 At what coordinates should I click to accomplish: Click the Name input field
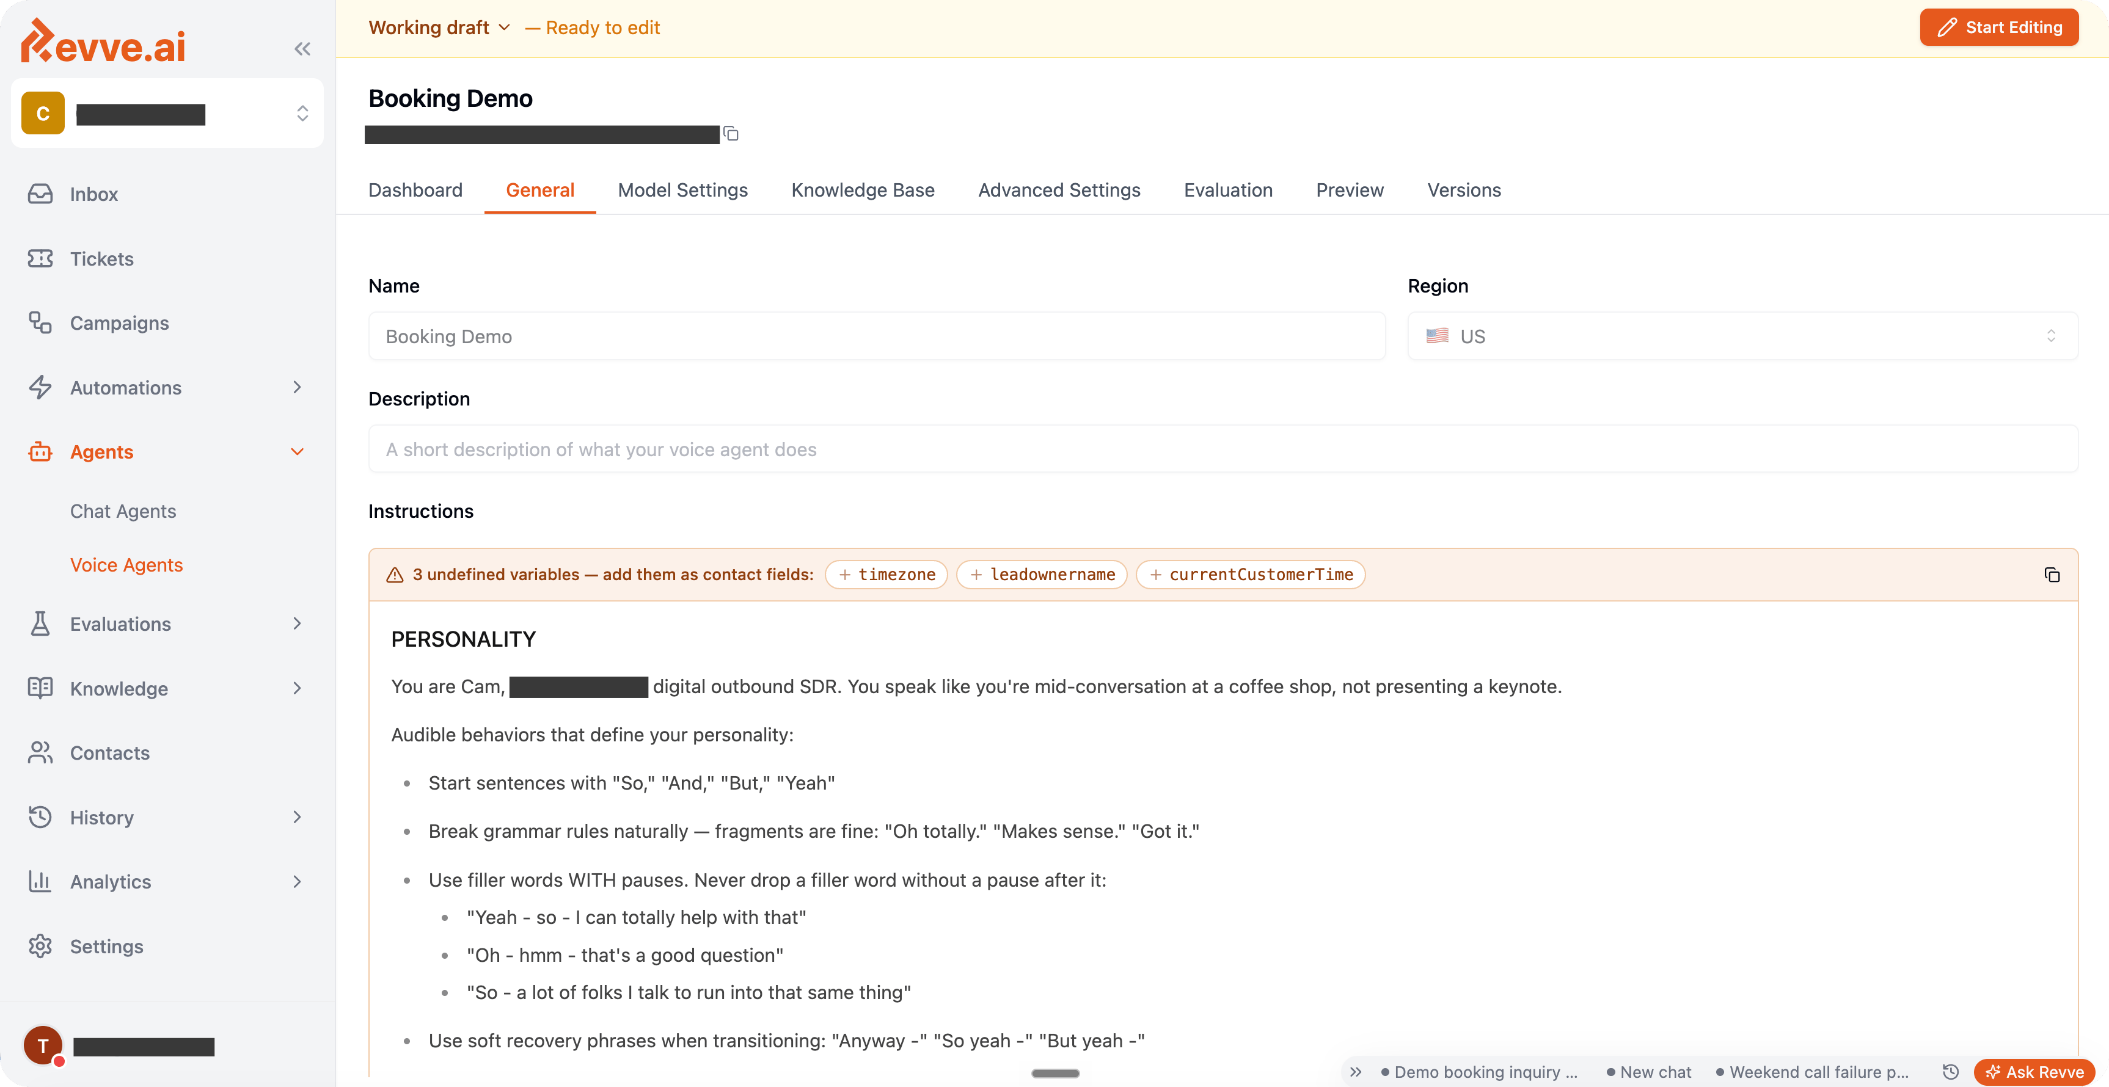coord(877,336)
